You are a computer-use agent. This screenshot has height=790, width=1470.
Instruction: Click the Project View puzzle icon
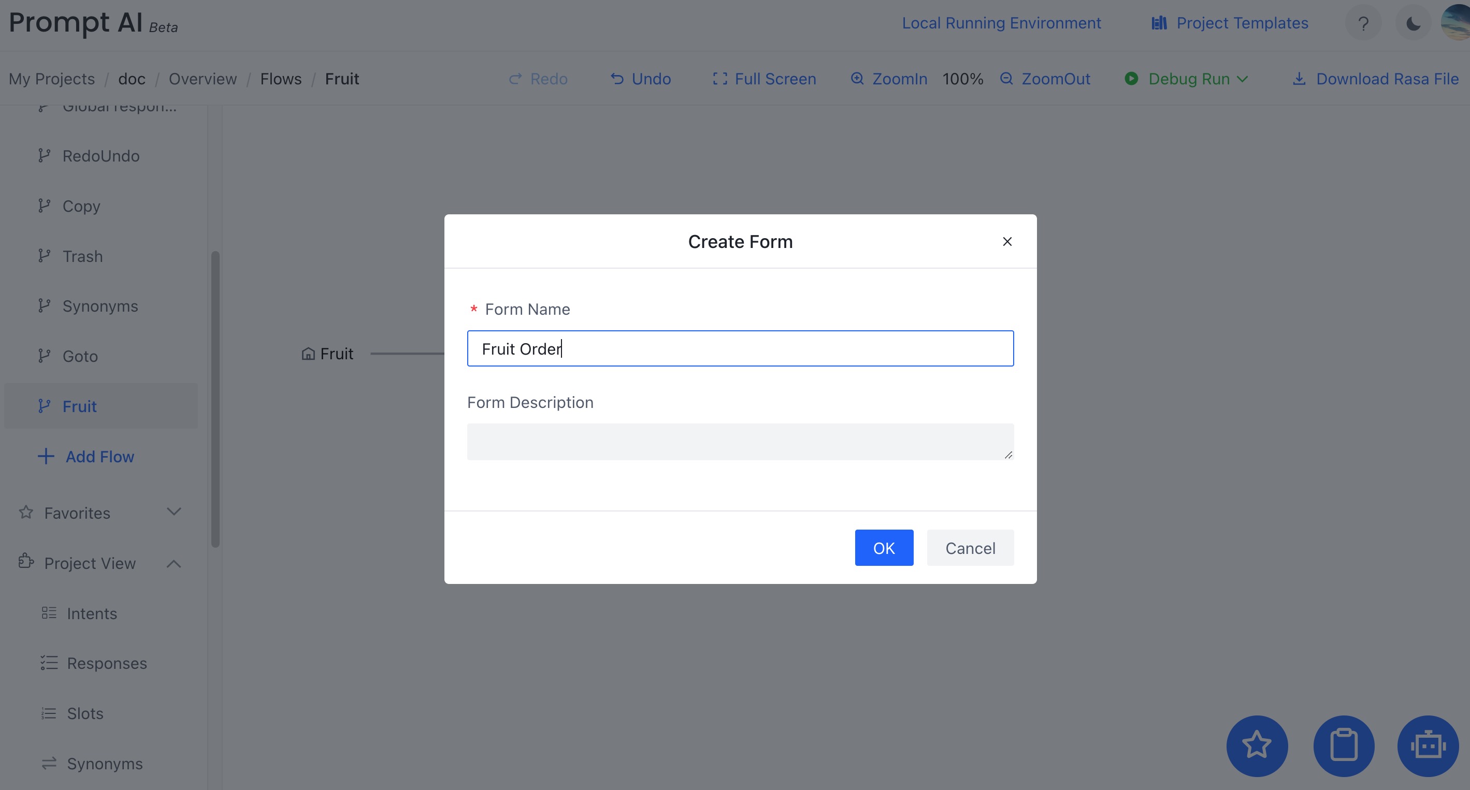pos(26,561)
